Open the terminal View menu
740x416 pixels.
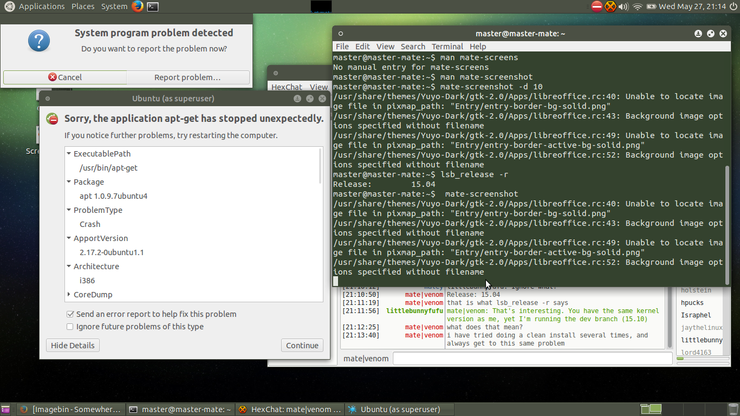tap(386, 47)
